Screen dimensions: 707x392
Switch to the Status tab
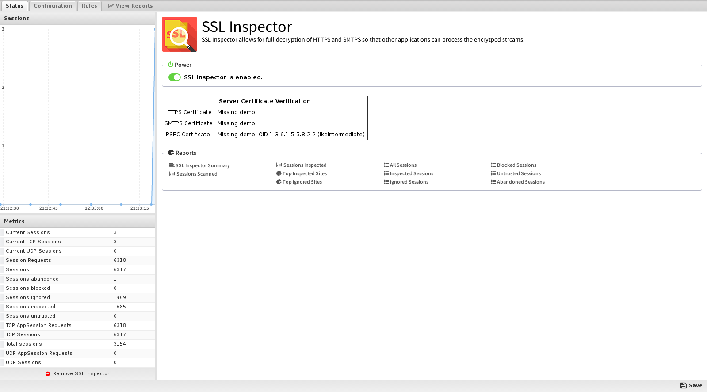[15, 6]
